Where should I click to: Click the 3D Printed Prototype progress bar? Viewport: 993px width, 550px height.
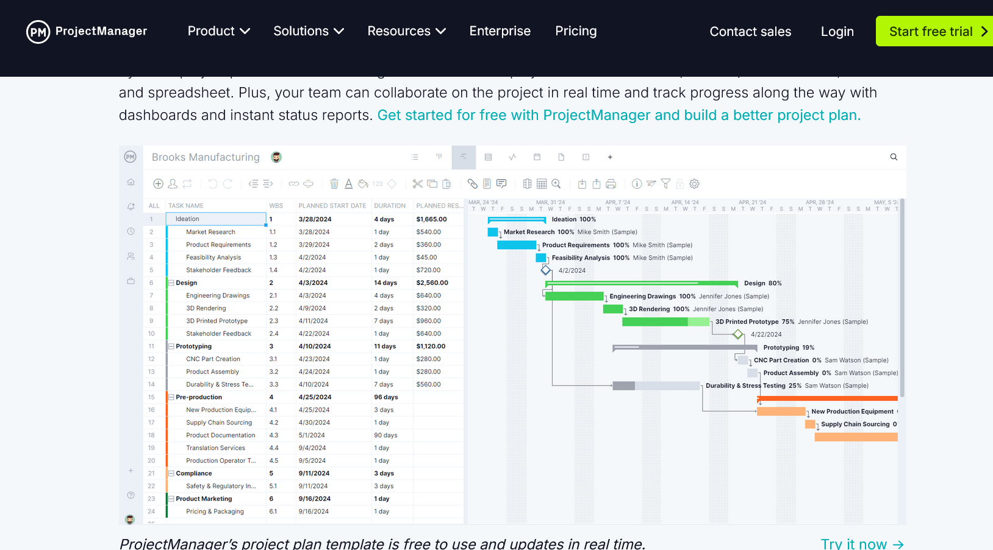coord(665,322)
